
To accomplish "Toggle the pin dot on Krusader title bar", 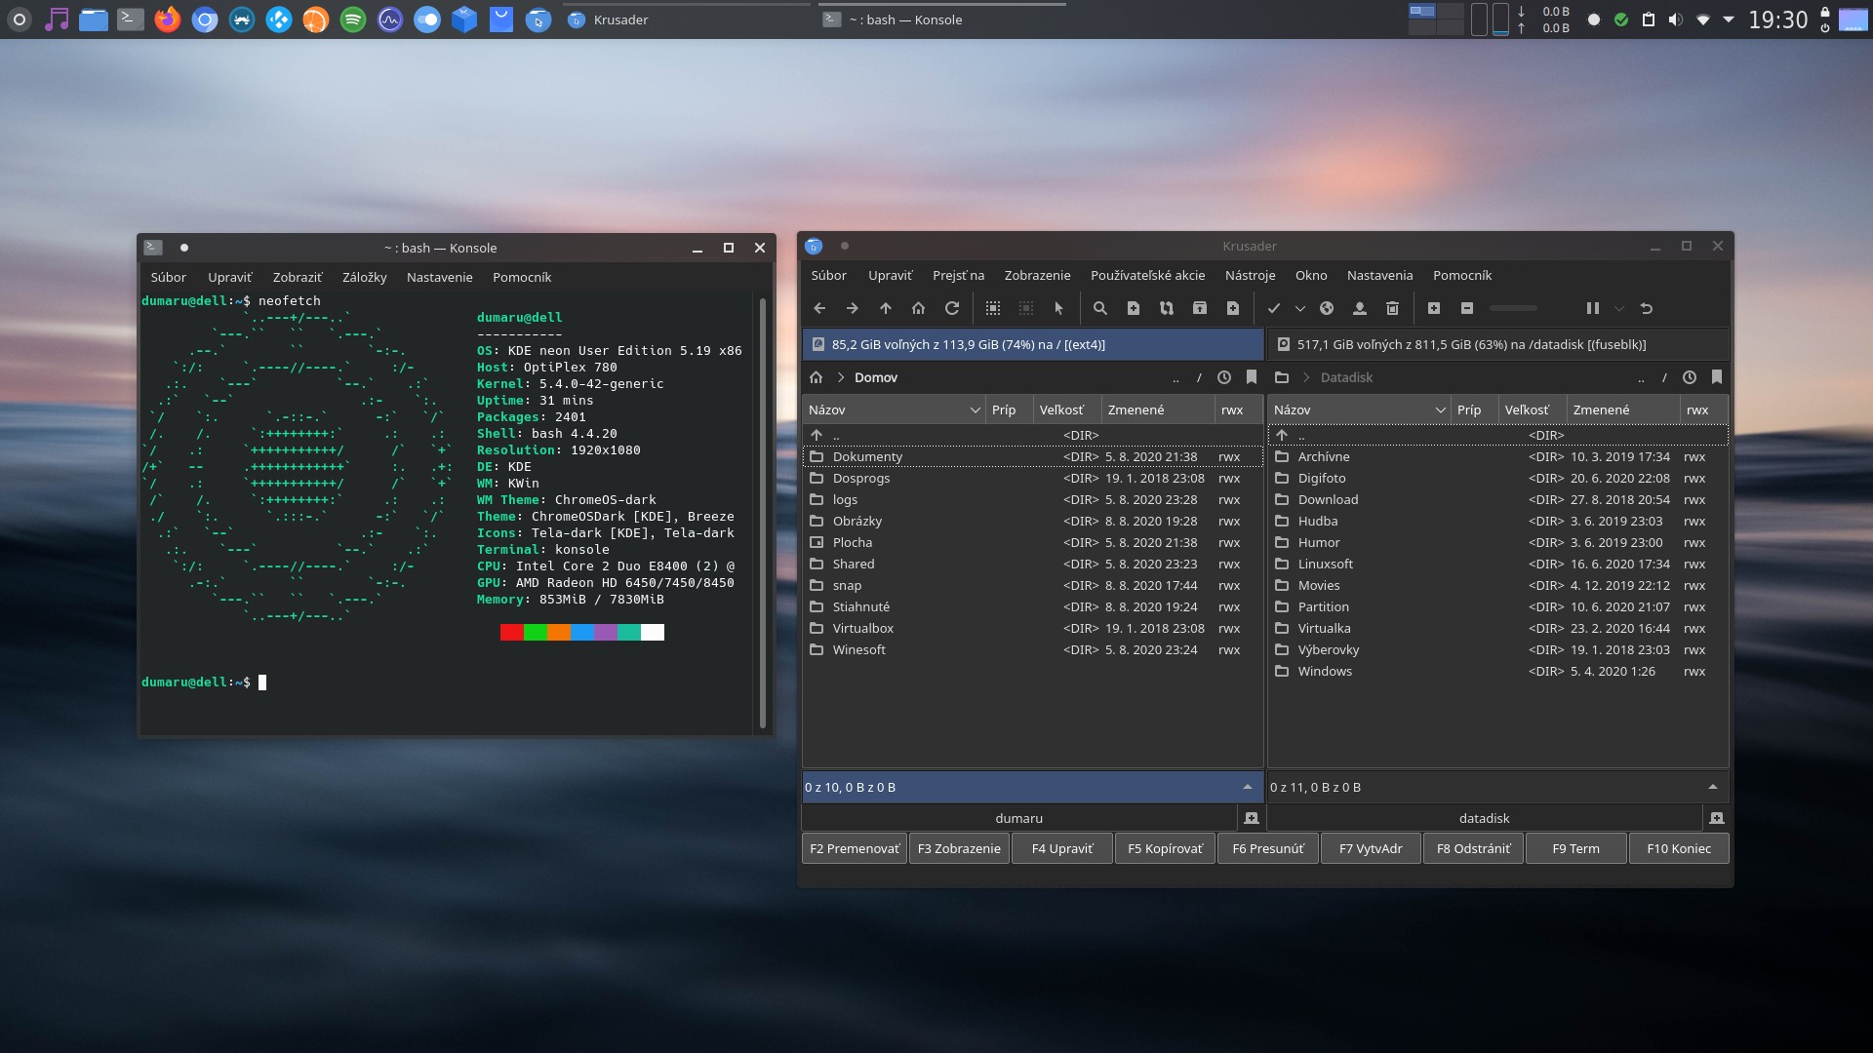I will 845,246.
